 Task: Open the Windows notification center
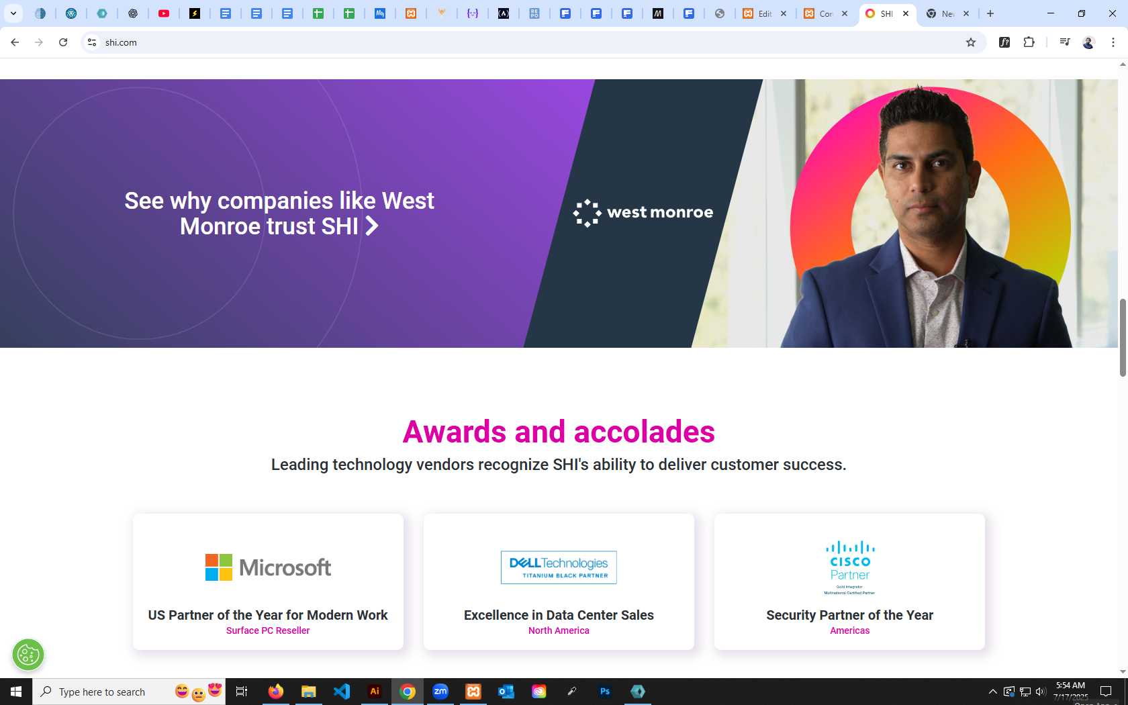(x=1106, y=692)
